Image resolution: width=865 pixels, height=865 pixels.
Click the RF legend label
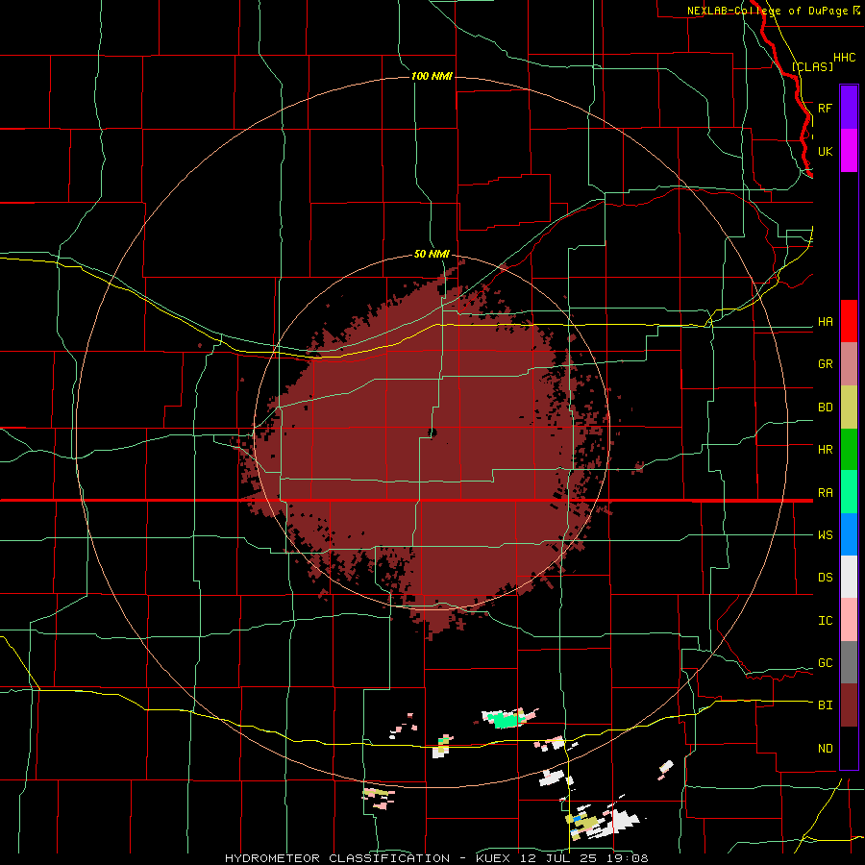825,108
